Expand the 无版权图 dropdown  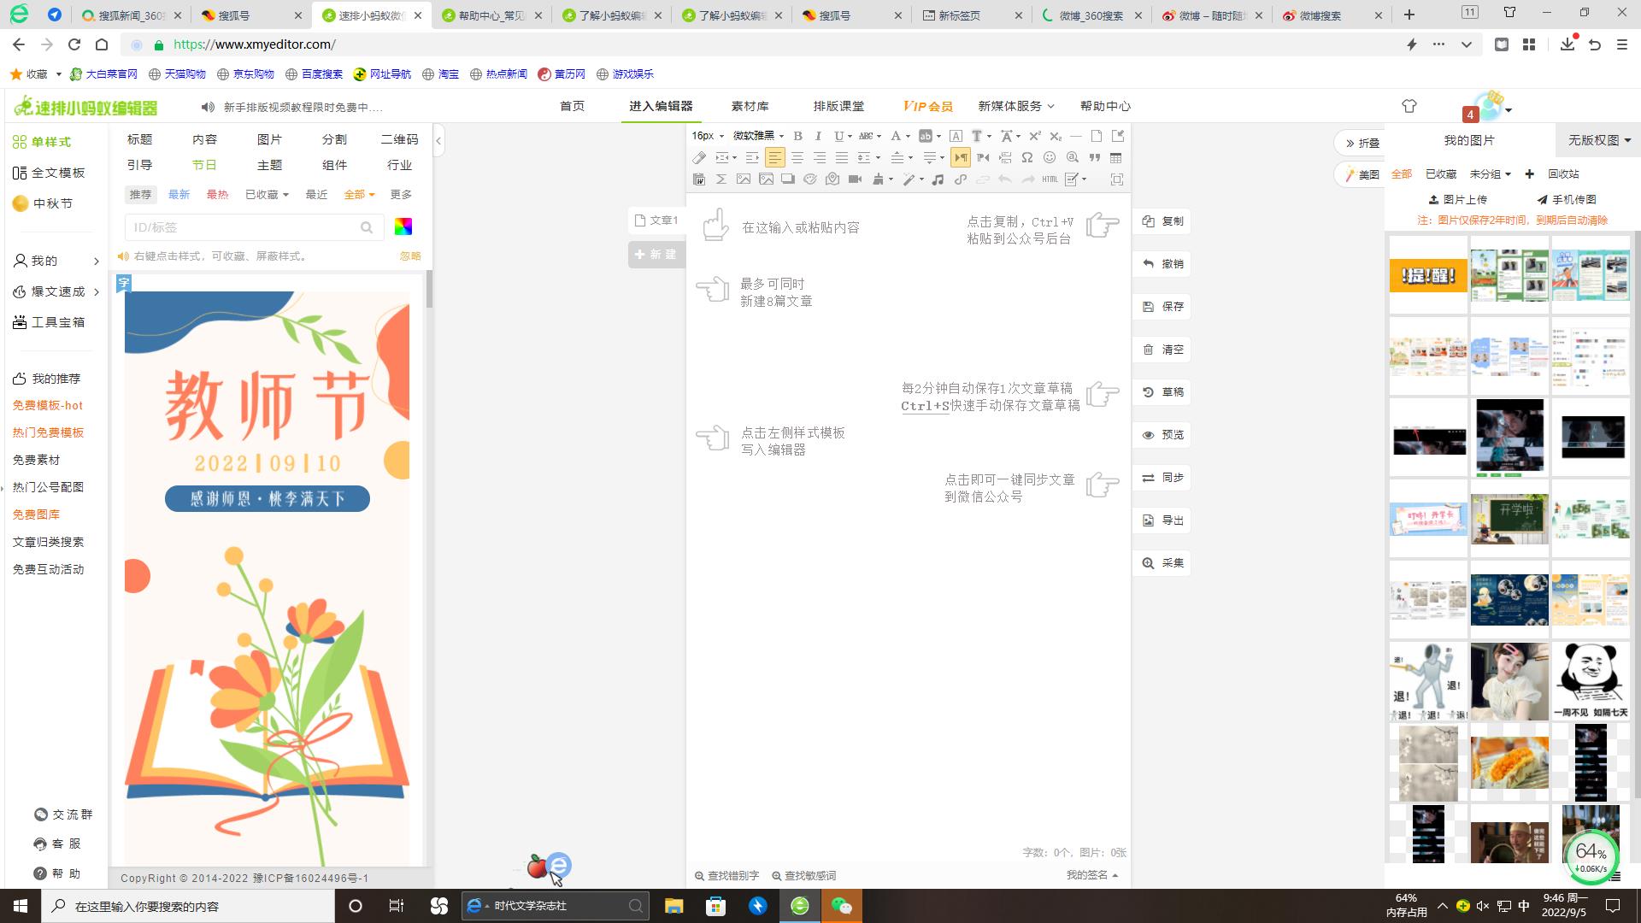tap(1599, 140)
